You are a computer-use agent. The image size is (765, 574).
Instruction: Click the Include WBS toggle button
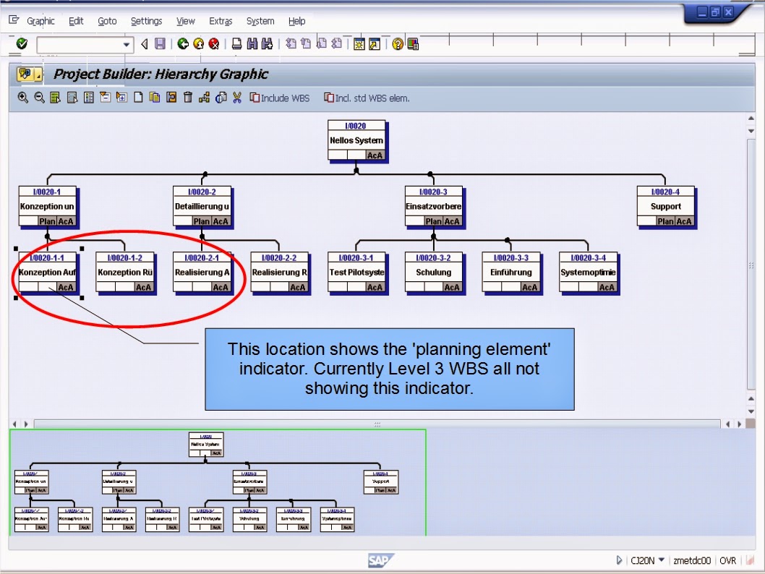[x=281, y=97]
